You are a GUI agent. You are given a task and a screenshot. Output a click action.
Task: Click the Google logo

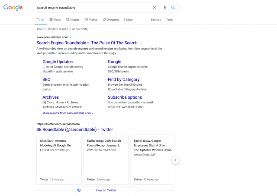pyautogui.click(x=13, y=7)
